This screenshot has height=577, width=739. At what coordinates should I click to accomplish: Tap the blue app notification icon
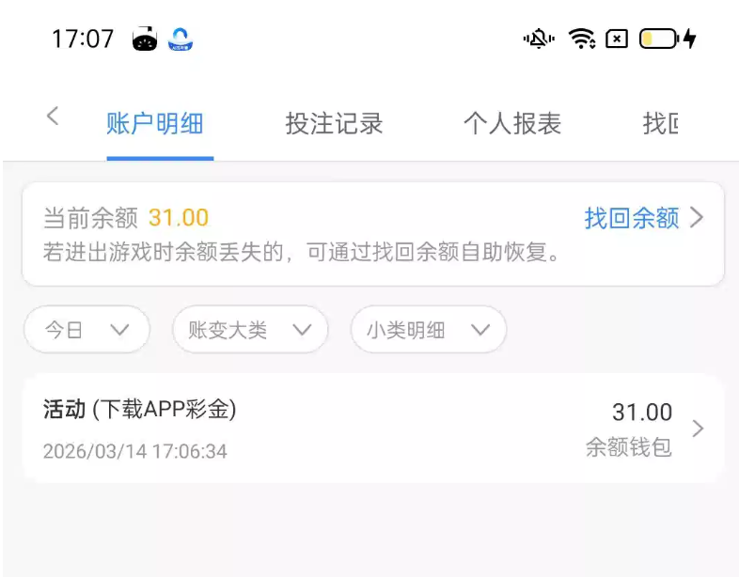pos(181,39)
